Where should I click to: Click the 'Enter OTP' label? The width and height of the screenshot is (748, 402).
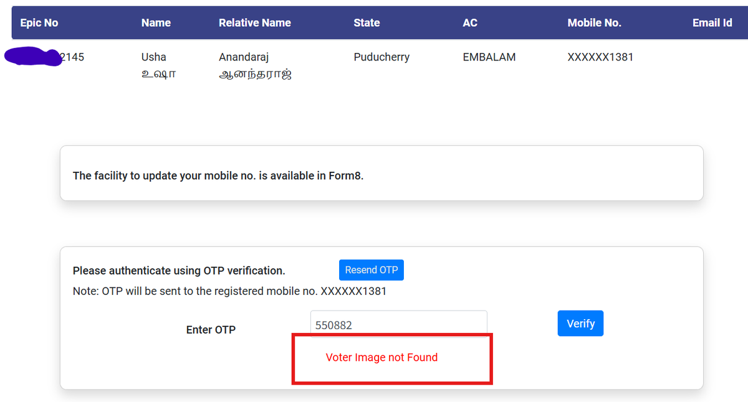(211, 330)
